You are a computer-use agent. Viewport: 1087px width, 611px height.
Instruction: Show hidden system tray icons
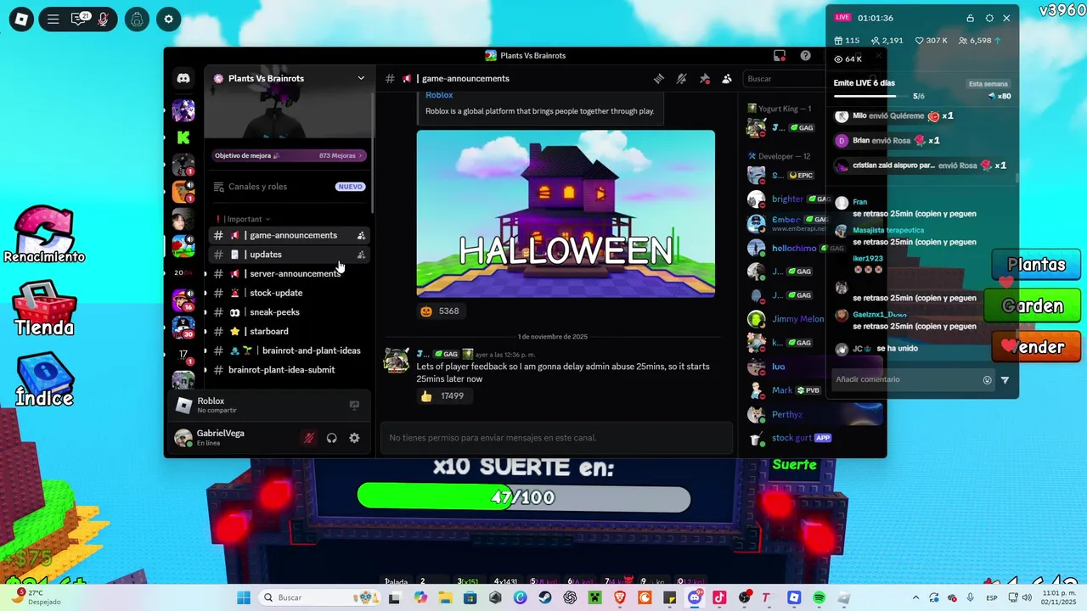point(915,597)
